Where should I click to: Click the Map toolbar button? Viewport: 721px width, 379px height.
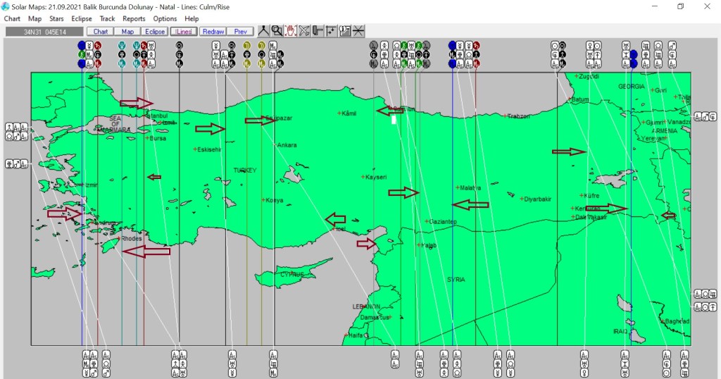pos(127,32)
